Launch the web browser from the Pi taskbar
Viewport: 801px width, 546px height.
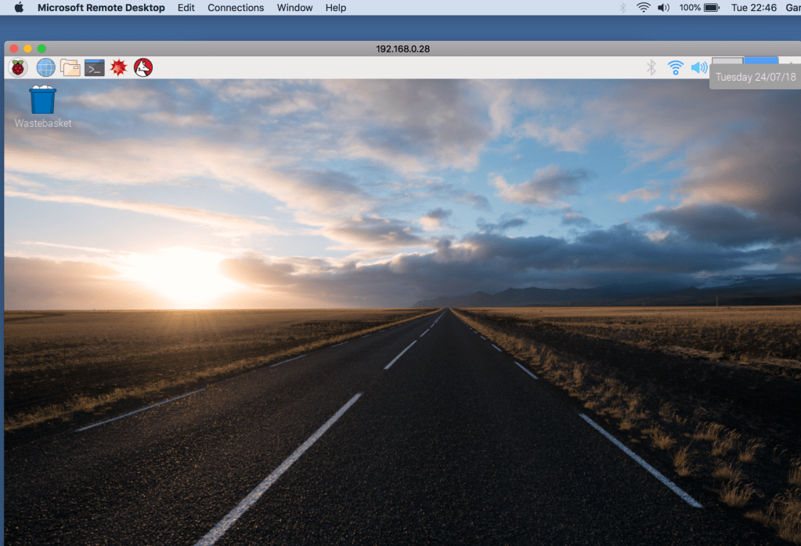pos(45,67)
